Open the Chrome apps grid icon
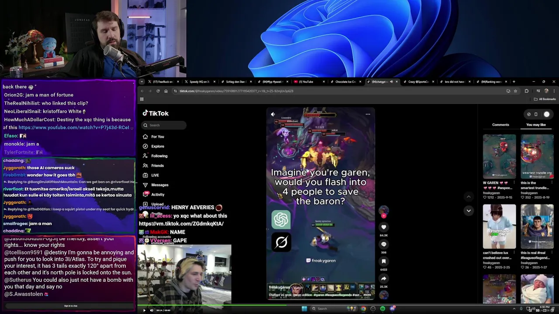Viewport: 559px width, 314px height. tap(141, 99)
